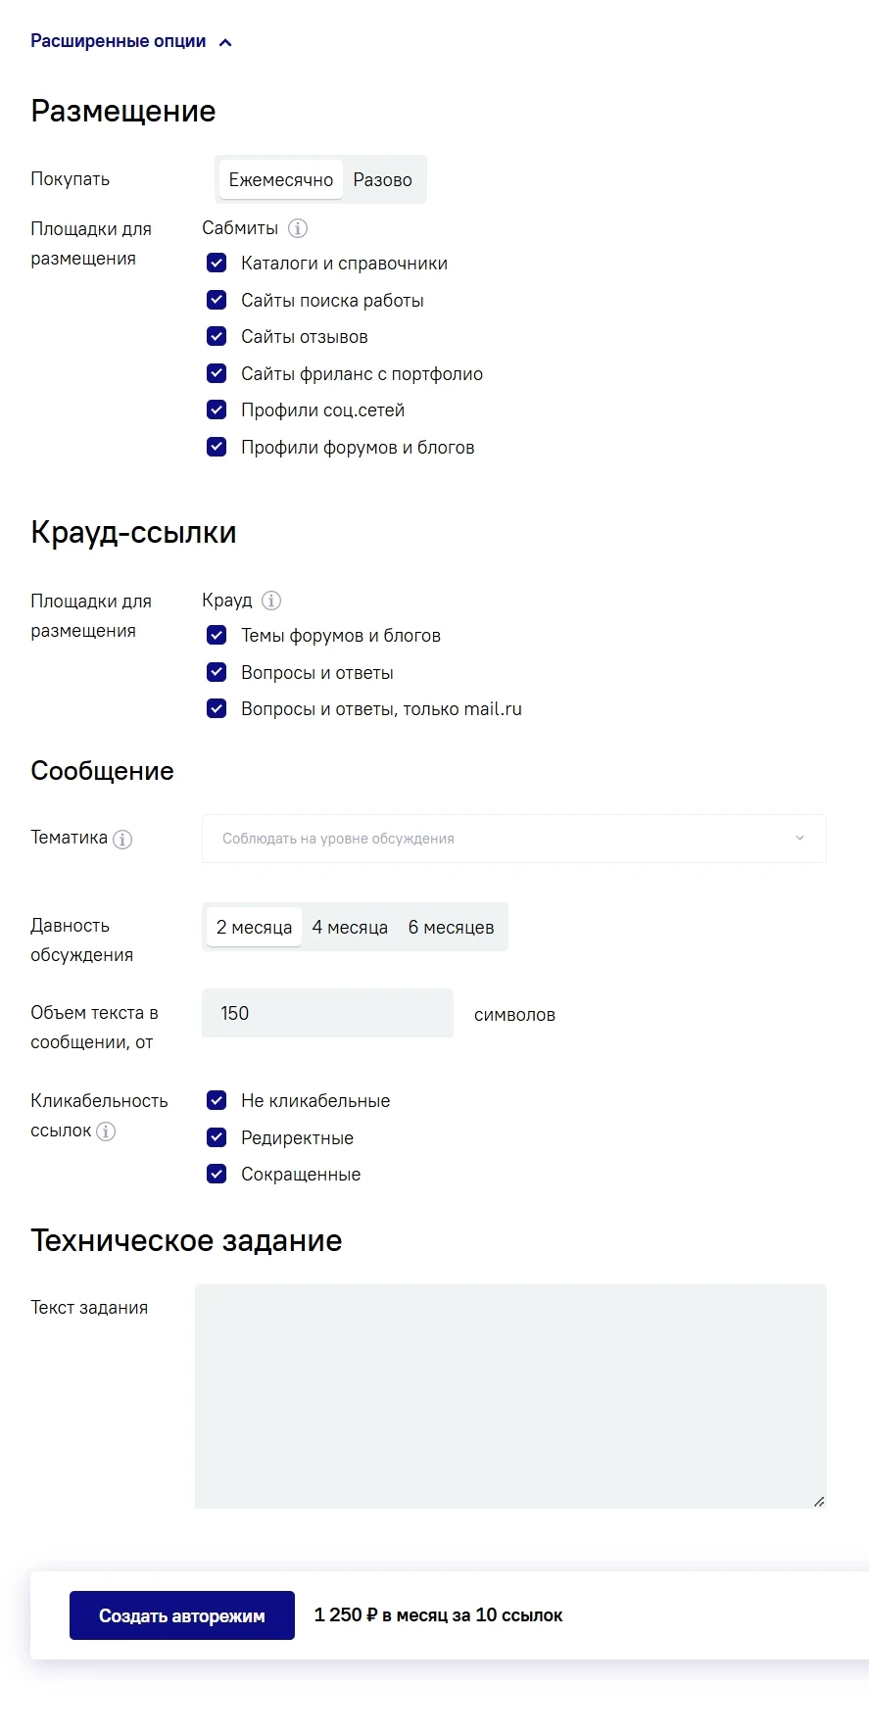
Task: Click the textarea resize handle corner
Action: (819, 1502)
